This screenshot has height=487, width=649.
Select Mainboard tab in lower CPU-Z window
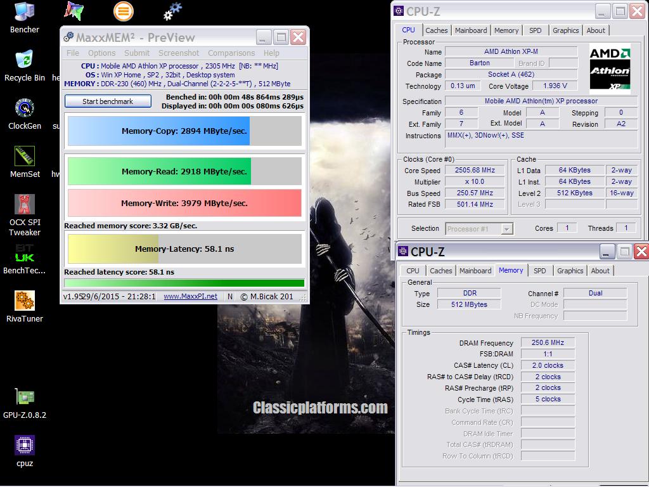(x=475, y=270)
